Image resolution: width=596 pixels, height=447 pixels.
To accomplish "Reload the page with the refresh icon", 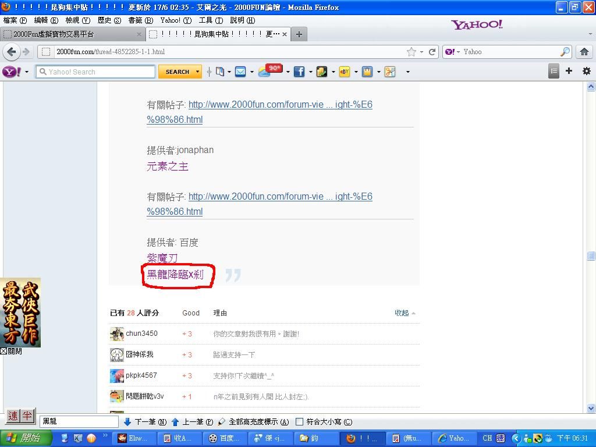I will pos(432,52).
